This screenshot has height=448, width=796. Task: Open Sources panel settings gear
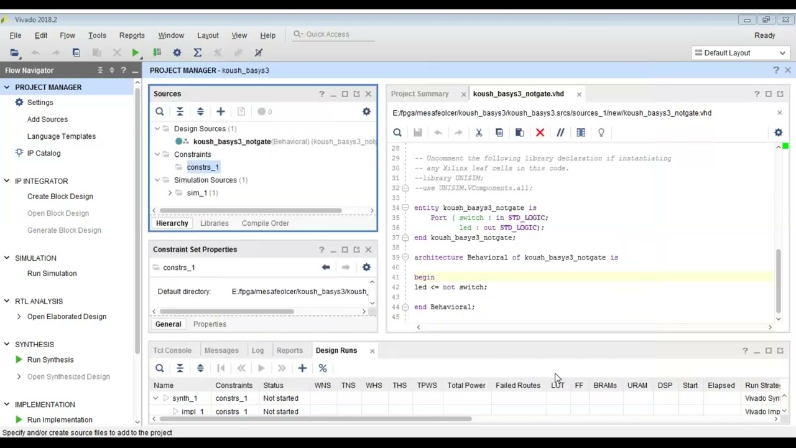(x=366, y=111)
